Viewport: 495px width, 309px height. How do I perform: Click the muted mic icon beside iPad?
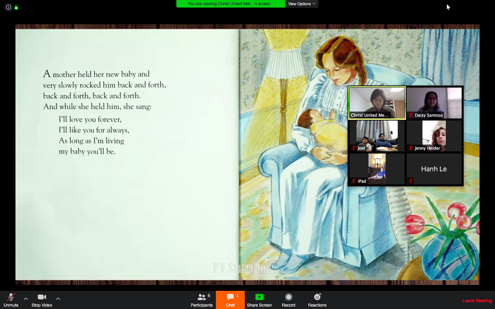[354, 181]
